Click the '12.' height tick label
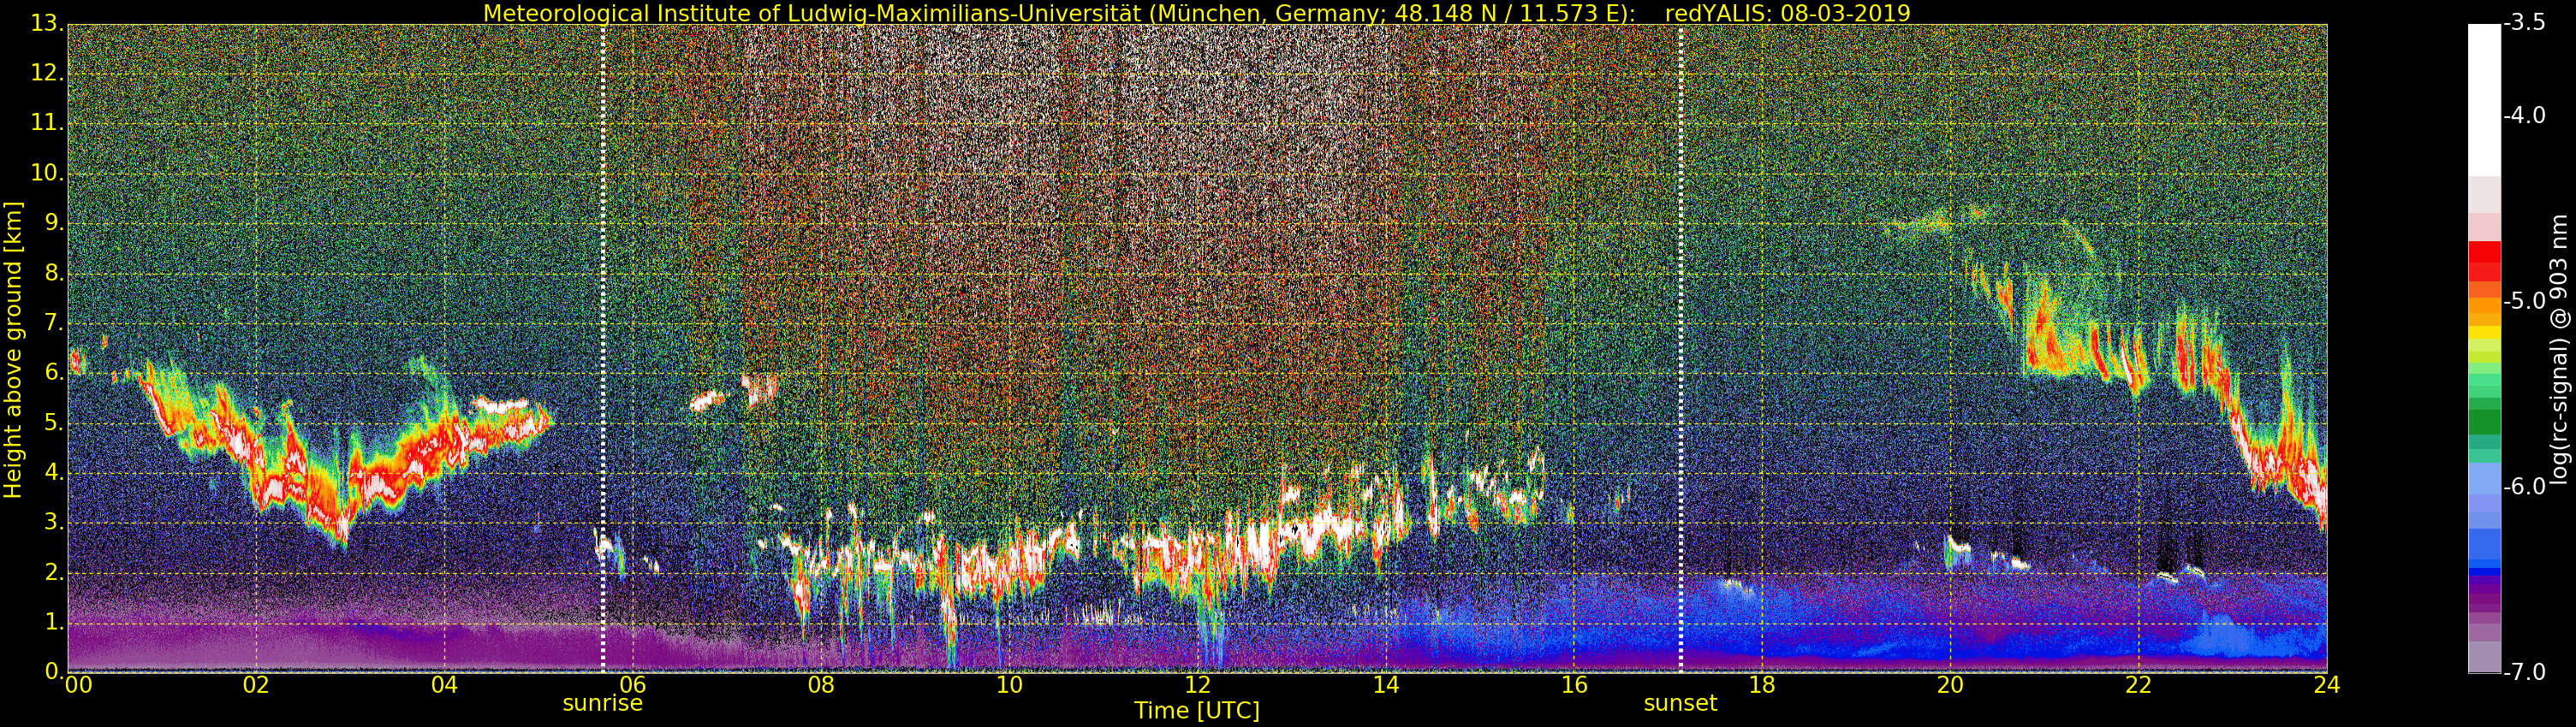Screen dimensions: 2576x727 47,73
